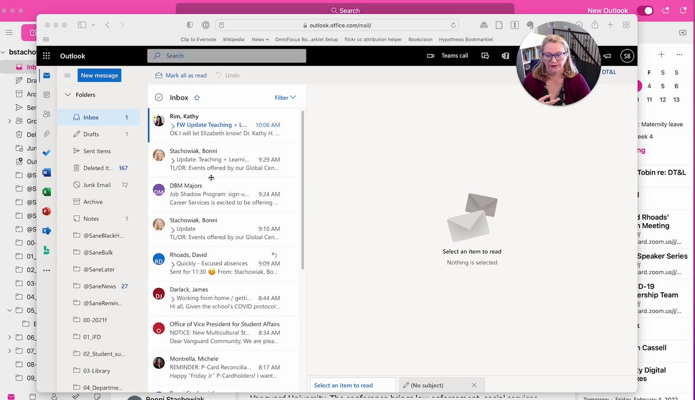
Task: Click the Safari address bar URL
Action: [x=340, y=25]
